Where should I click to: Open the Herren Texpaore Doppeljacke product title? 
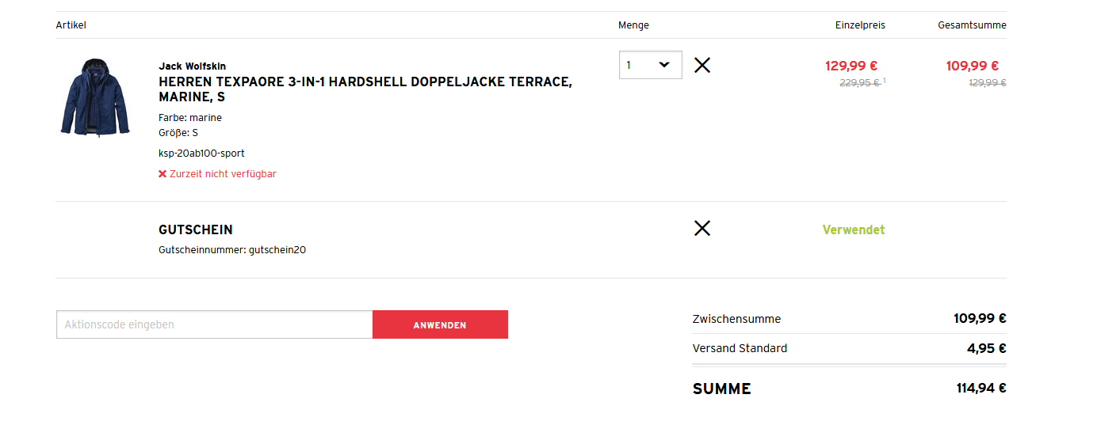365,89
